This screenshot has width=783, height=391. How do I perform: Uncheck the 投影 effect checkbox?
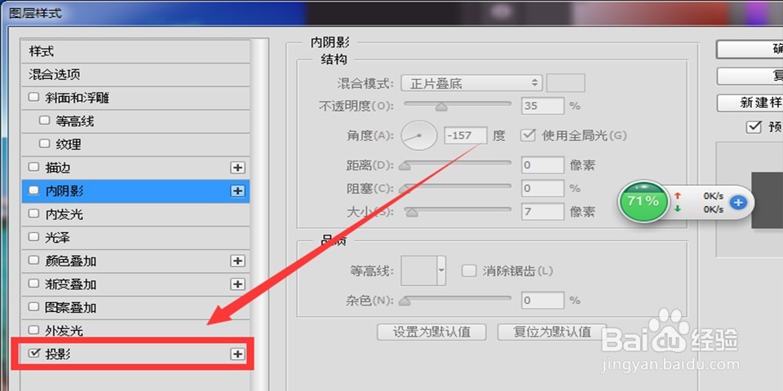pos(34,353)
